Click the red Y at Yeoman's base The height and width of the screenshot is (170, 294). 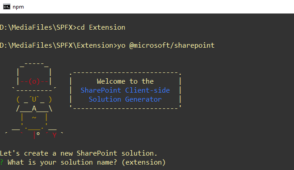pos(55,135)
